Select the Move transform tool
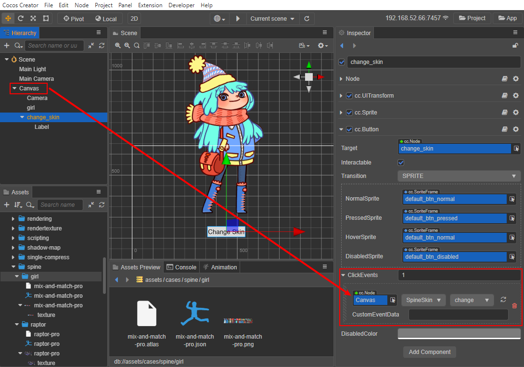The height and width of the screenshot is (367, 524). pyautogui.click(x=8, y=18)
